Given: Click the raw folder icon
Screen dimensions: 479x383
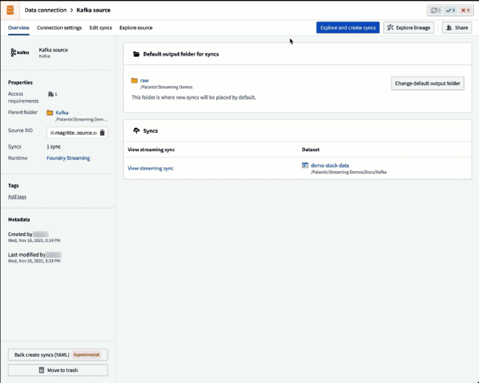Looking at the screenshot, I should point(134,80).
